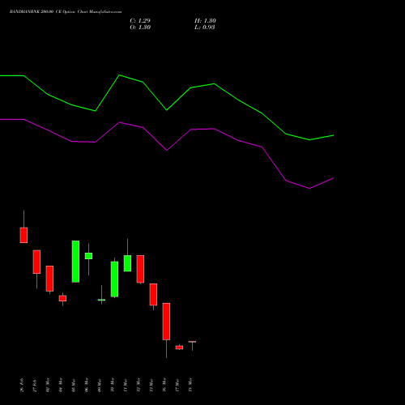This screenshot has width=405, height=405.
Task: Select the green candlestick for 11 Mar
Action: (127, 263)
